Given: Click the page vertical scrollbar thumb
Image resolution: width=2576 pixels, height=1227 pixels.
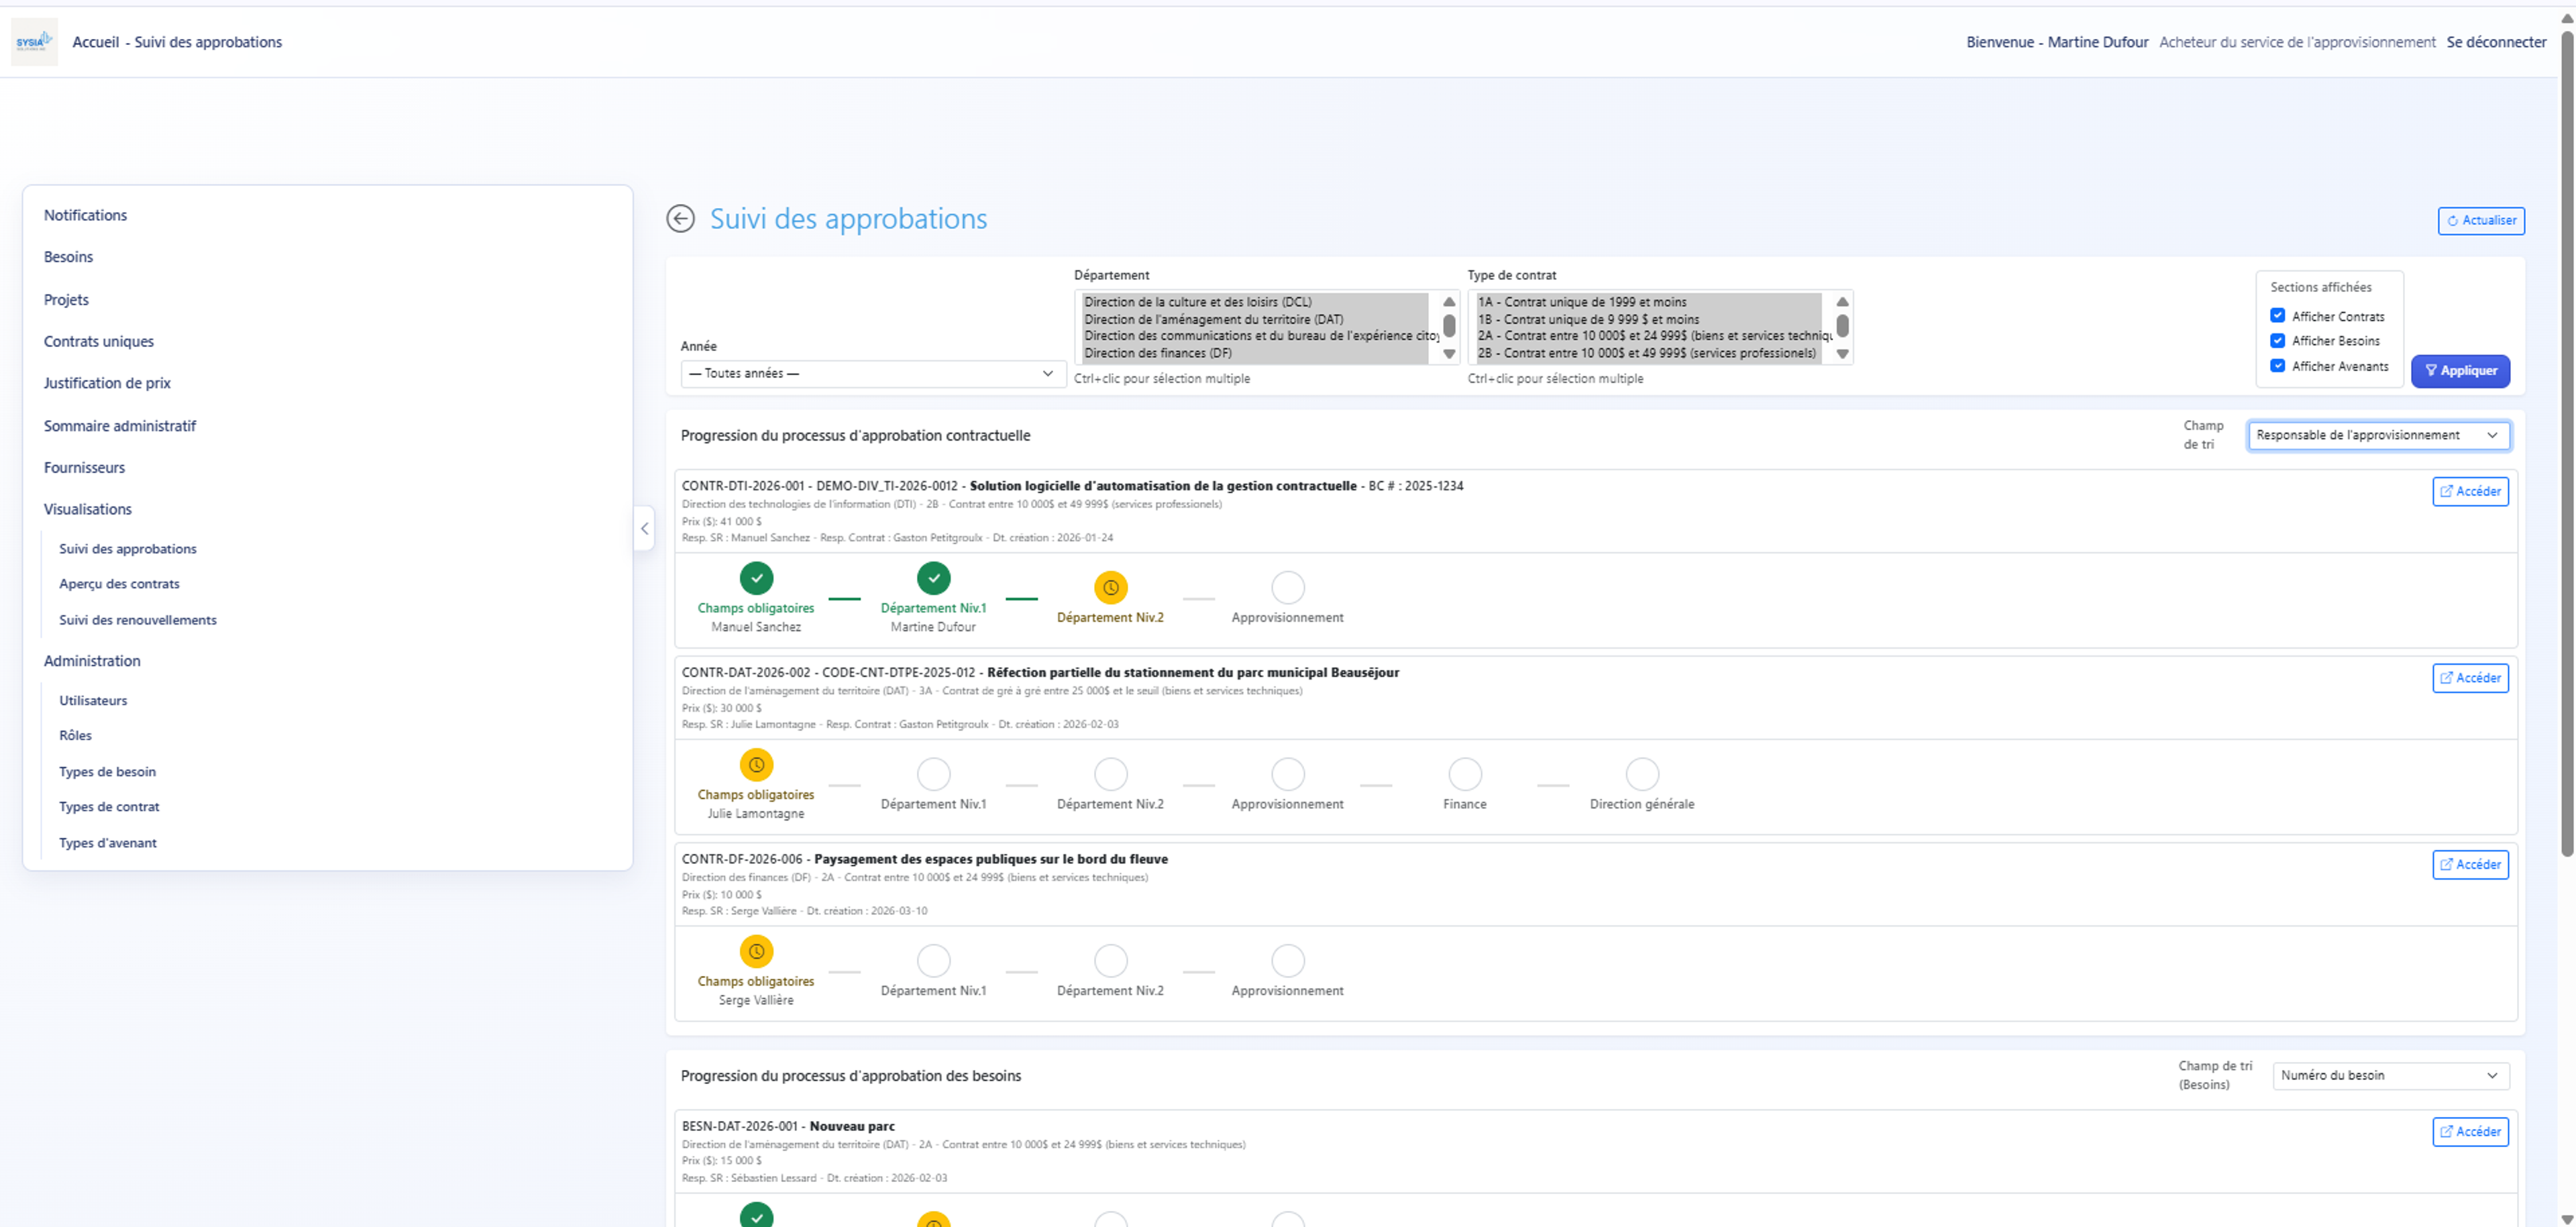Looking at the screenshot, I should point(2567,443).
